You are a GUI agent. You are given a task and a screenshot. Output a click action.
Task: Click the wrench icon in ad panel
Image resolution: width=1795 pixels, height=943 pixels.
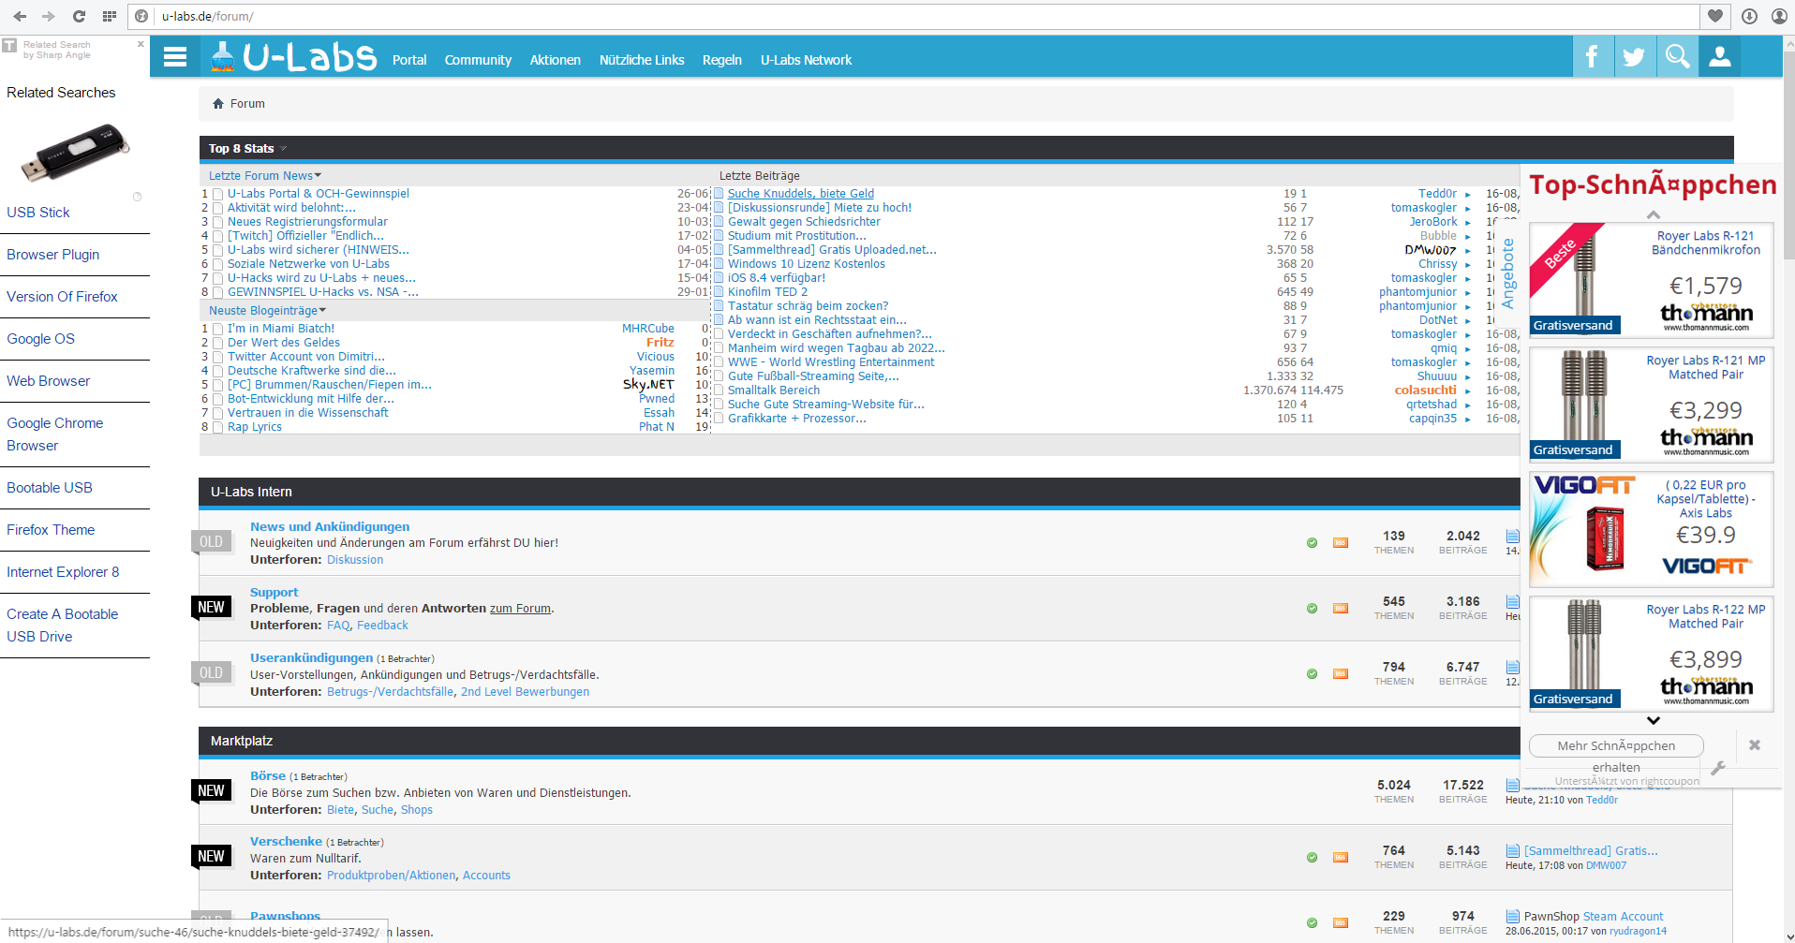pos(1718,768)
